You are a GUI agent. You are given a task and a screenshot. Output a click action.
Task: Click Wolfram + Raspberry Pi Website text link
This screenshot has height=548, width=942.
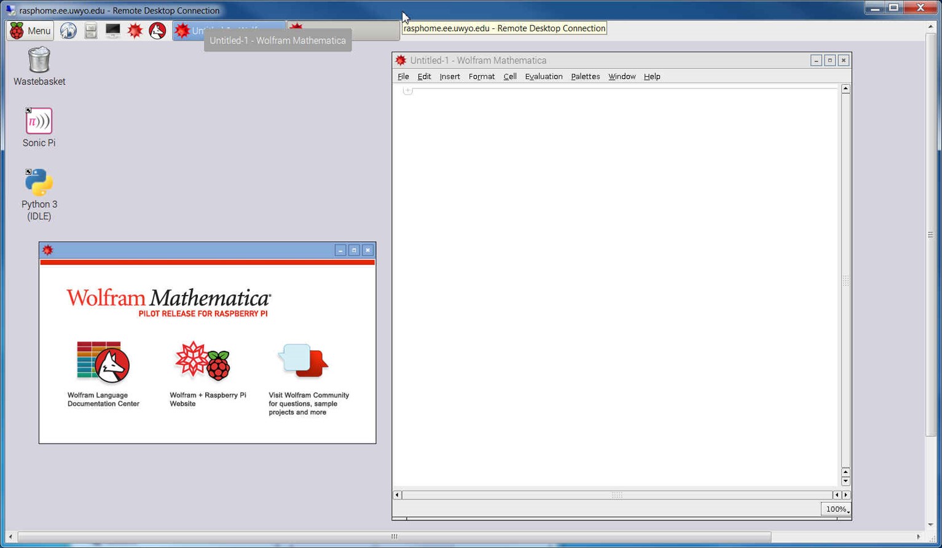[x=208, y=399]
